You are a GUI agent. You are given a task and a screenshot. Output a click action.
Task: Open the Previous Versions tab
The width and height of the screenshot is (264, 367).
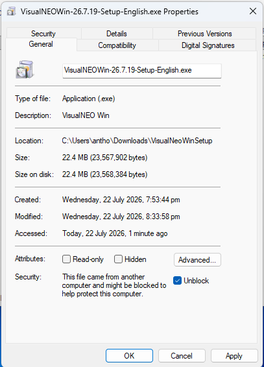tap(204, 34)
